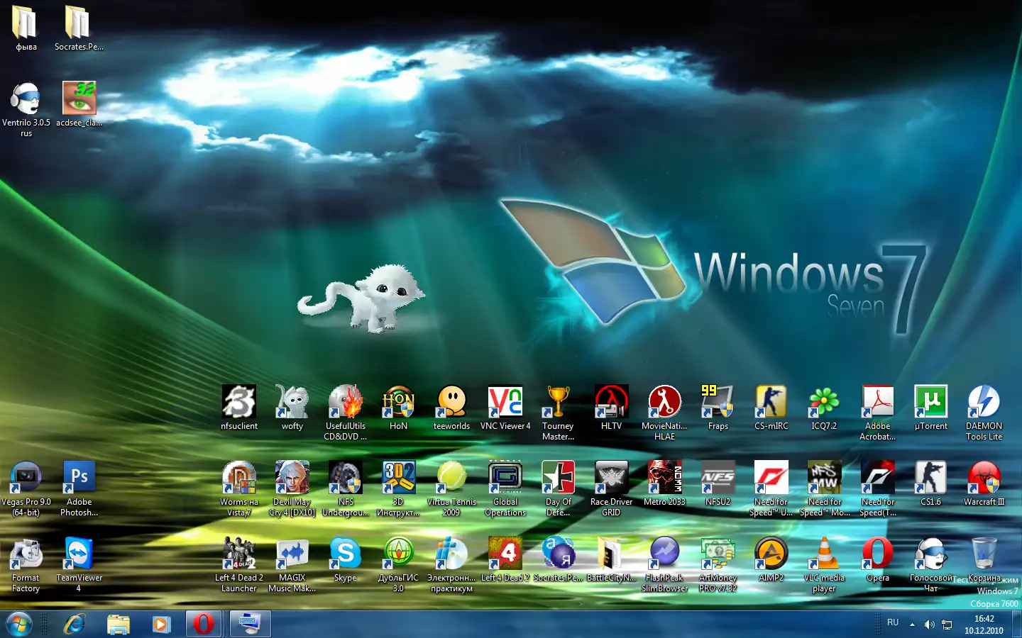Click the Fraps desktop icon
The image size is (1022, 638).
click(x=718, y=402)
